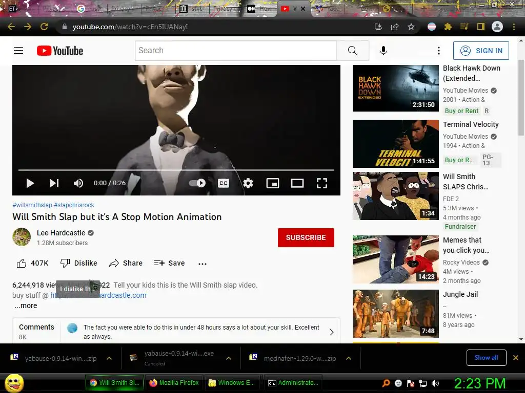Click SIGN IN button

[x=481, y=51]
